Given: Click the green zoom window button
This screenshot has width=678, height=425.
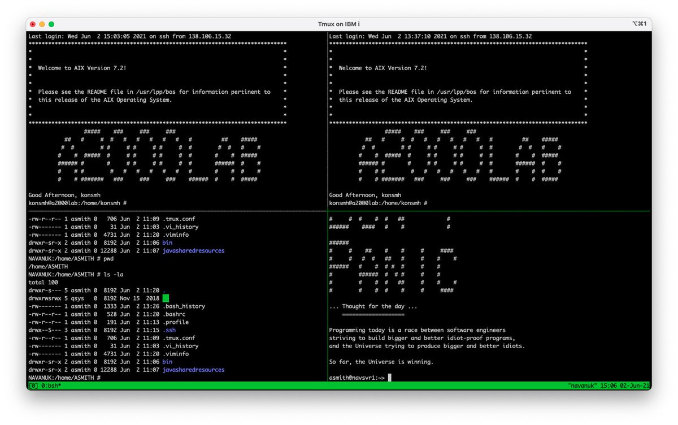Looking at the screenshot, I should [x=51, y=24].
